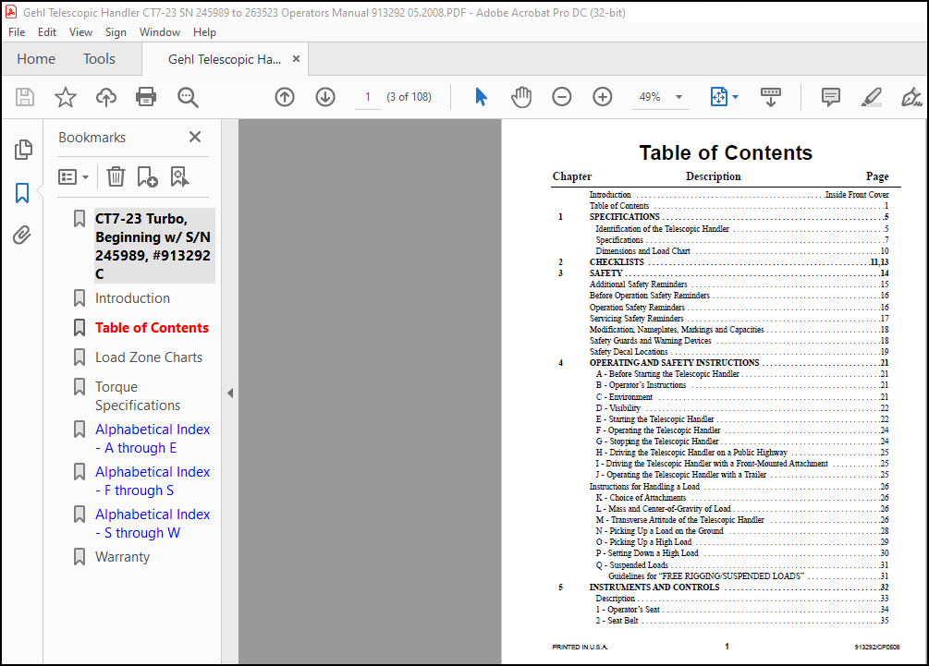
Task: Open fit page options dropdown arrow
Action: pos(735,96)
